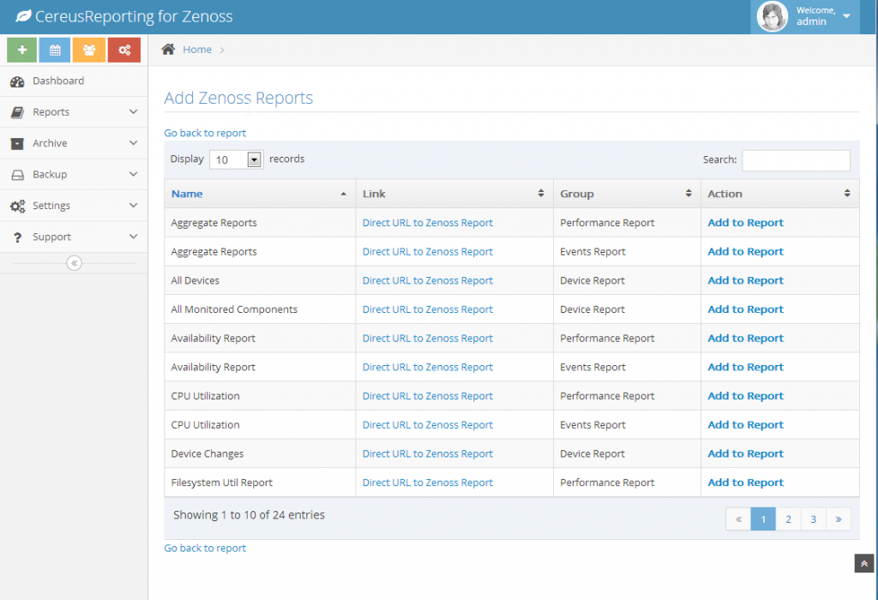Click the scroll-to-top arrow button

[864, 563]
